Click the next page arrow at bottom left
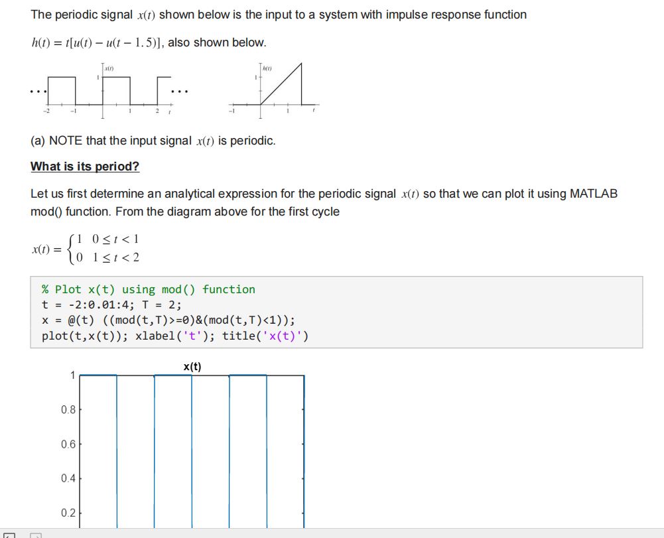 pos(36,535)
